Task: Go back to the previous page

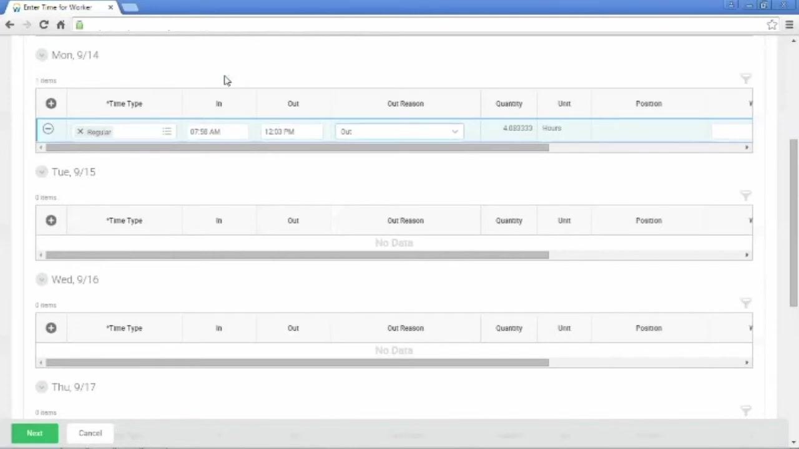Action: click(x=9, y=25)
